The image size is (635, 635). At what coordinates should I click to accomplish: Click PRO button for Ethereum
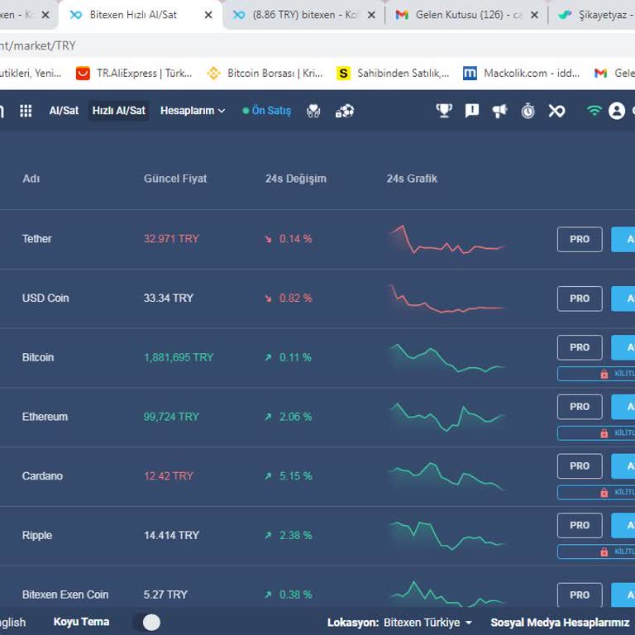click(580, 407)
